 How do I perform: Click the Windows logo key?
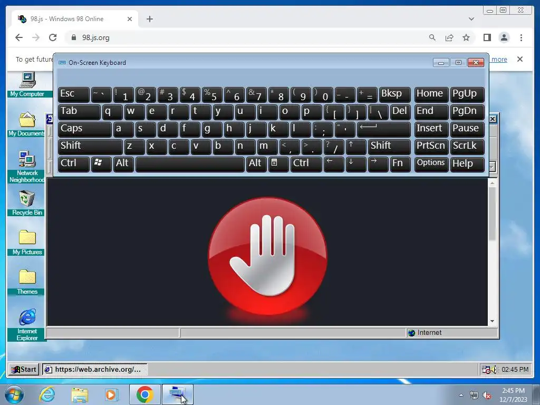101,165
